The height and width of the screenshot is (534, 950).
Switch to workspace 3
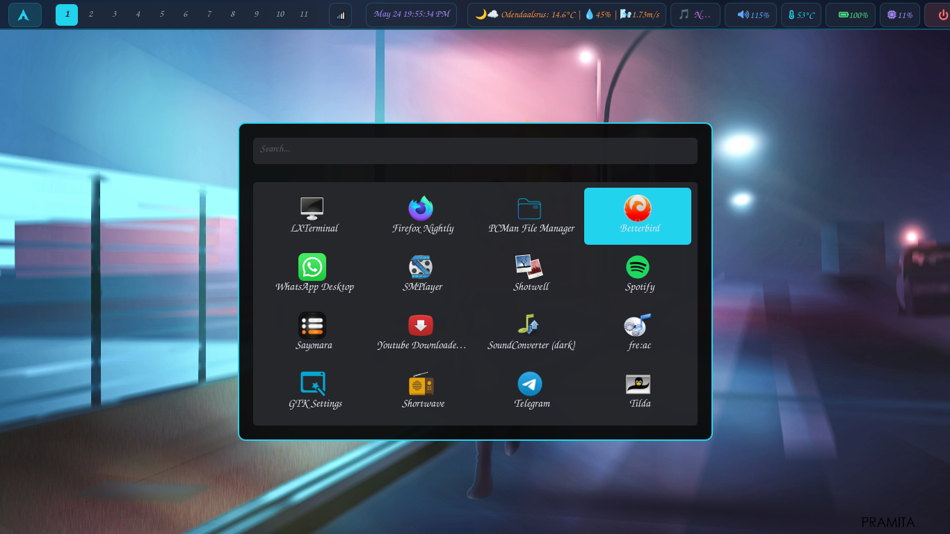[114, 15]
